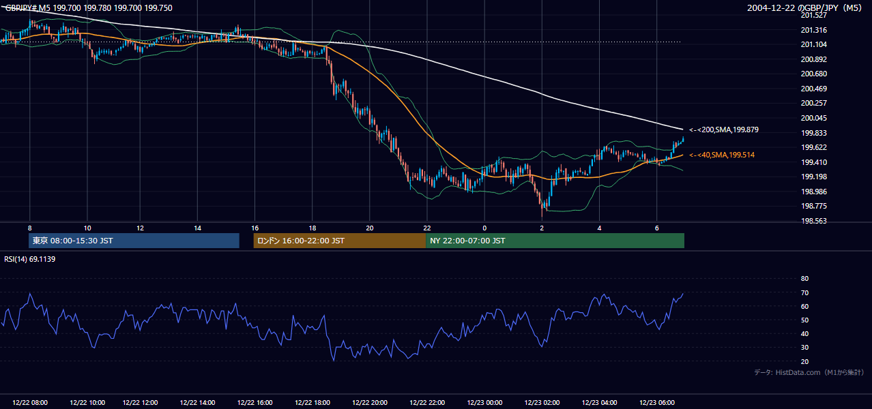Click price axis value 200.680
The image size is (872, 409).
pos(813,74)
